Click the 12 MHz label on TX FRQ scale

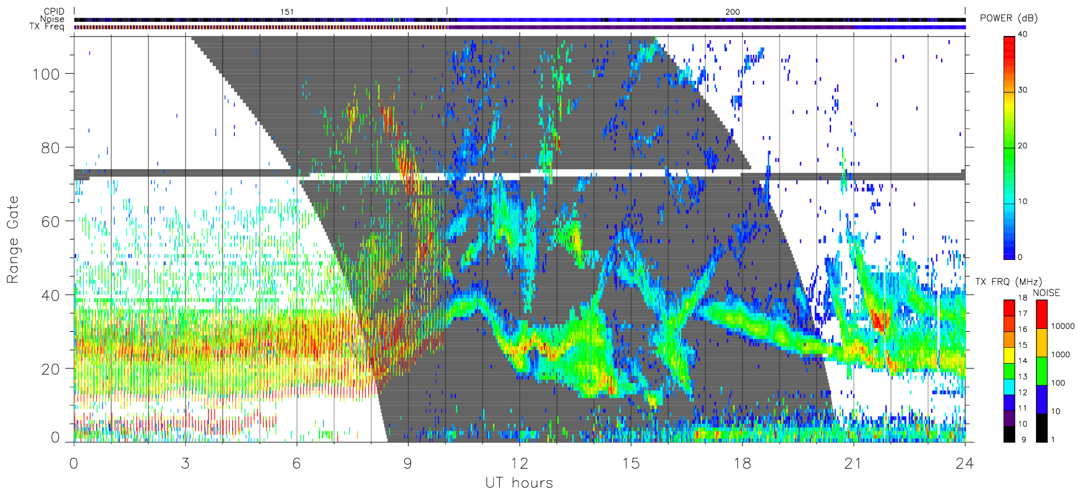1022,393
